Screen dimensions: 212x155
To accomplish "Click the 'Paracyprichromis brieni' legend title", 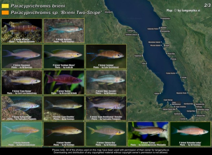I will coord(38,6).
